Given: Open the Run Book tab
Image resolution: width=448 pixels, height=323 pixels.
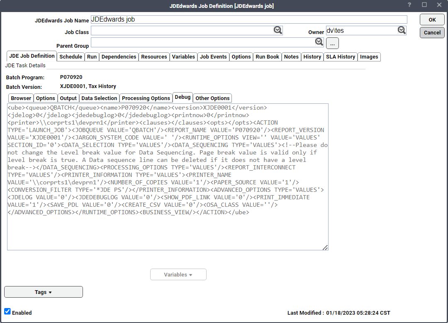Looking at the screenshot, I should [268, 56].
